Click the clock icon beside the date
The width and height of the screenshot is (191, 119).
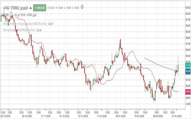(x=11, y=13)
